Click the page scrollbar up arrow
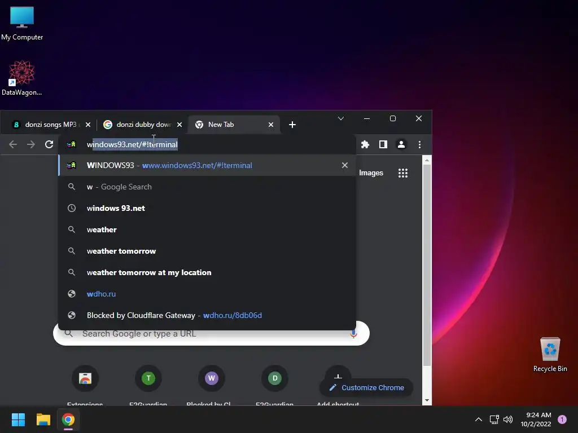This screenshot has height=433, width=578. point(427,161)
